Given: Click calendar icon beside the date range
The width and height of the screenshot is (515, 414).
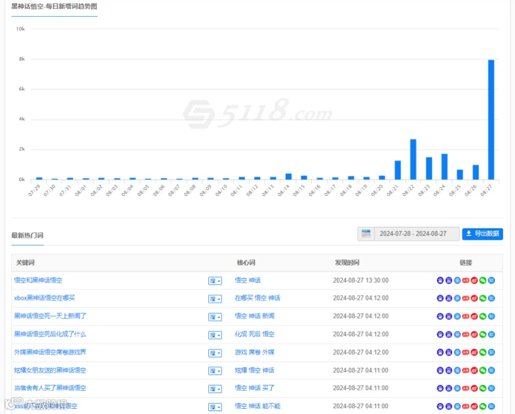Looking at the screenshot, I should click(366, 234).
